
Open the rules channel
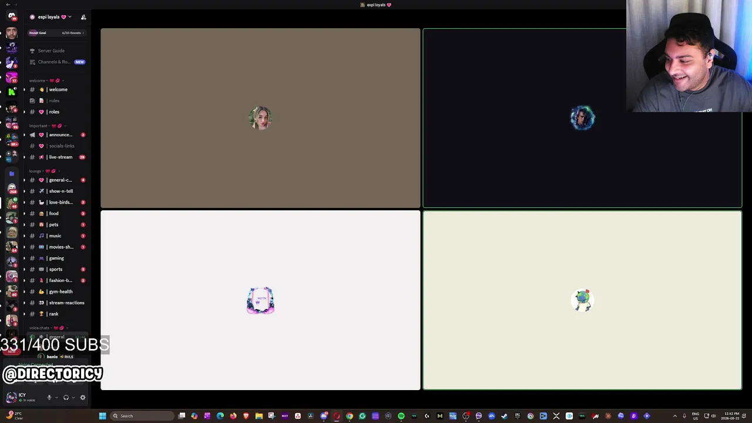pyautogui.click(x=56, y=100)
